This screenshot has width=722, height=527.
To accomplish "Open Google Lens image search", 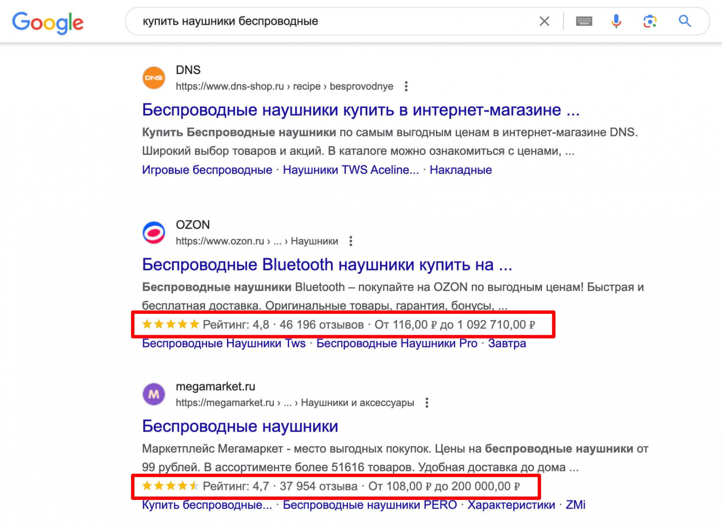I will pos(650,21).
